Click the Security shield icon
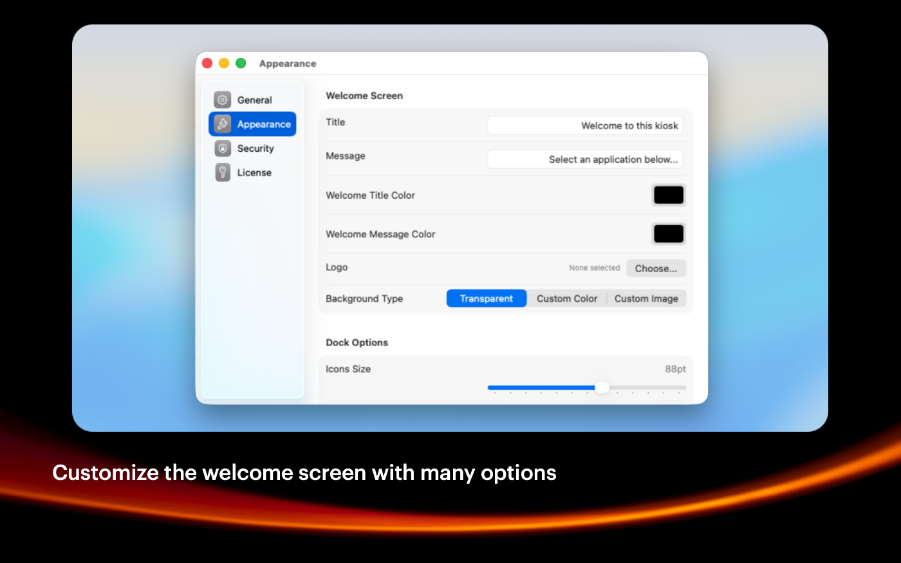Viewport: 901px width, 563px height. (223, 149)
